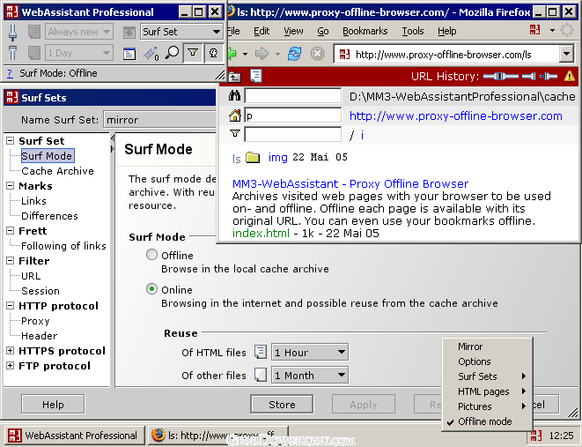The height and width of the screenshot is (447, 582).
Task: Open the HTML pages submenu
Action: pyautogui.click(x=487, y=391)
